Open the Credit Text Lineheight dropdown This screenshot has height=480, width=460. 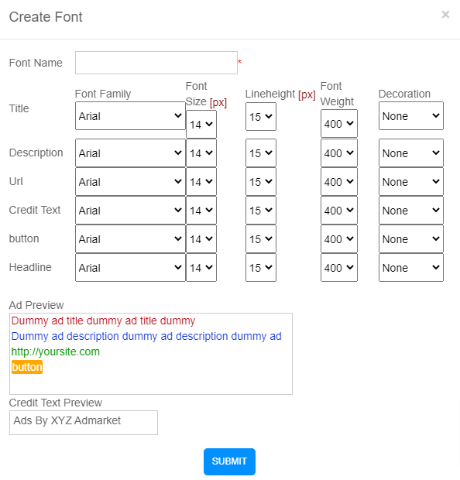pyautogui.click(x=261, y=211)
